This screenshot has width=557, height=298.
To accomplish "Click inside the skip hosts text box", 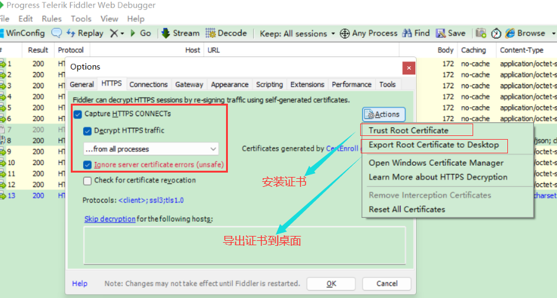I will 245,245.
